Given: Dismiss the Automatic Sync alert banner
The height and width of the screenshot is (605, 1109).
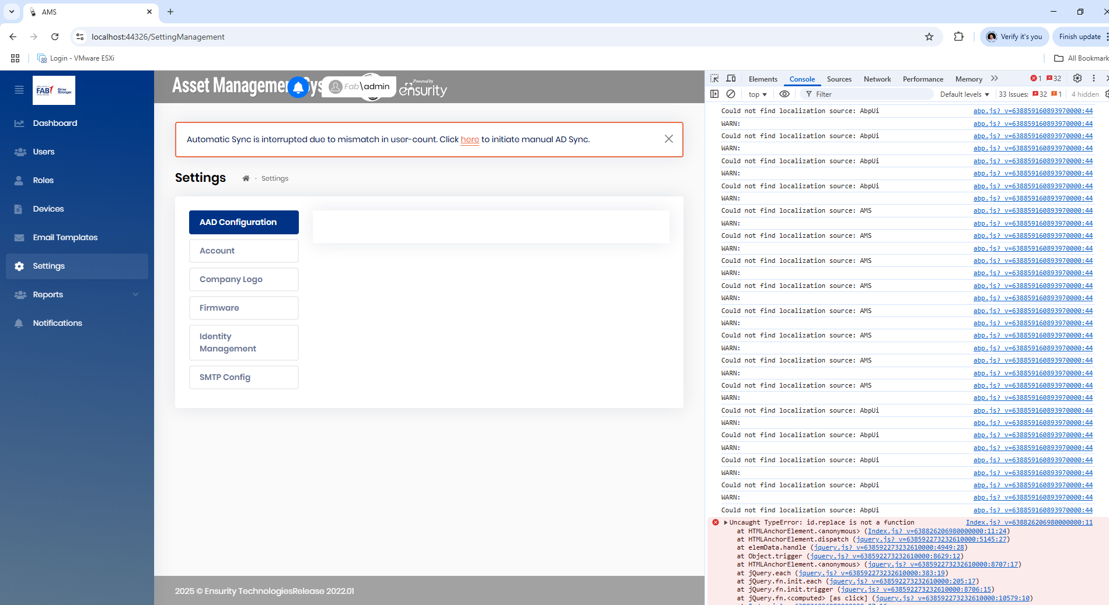Looking at the screenshot, I should (x=668, y=139).
